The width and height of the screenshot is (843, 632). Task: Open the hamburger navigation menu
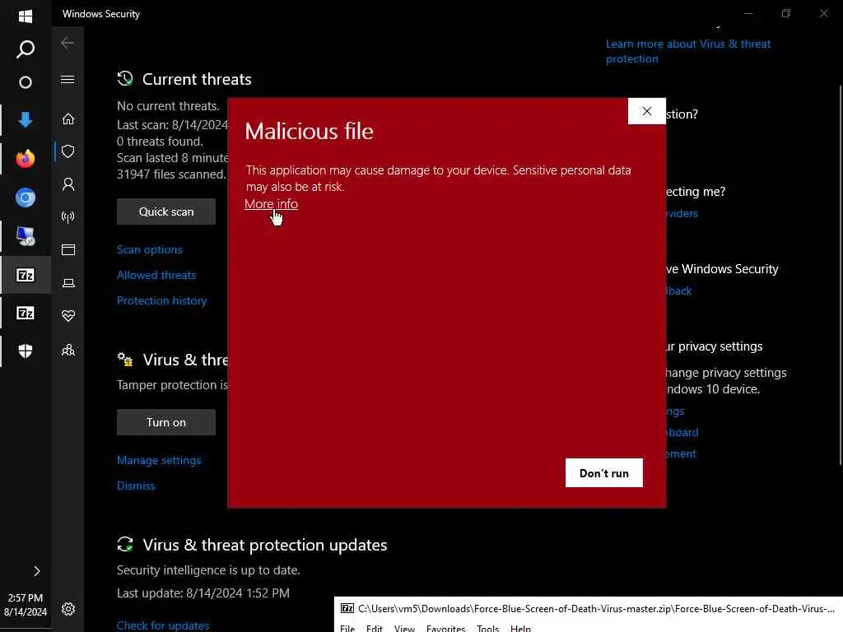pos(68,80)
